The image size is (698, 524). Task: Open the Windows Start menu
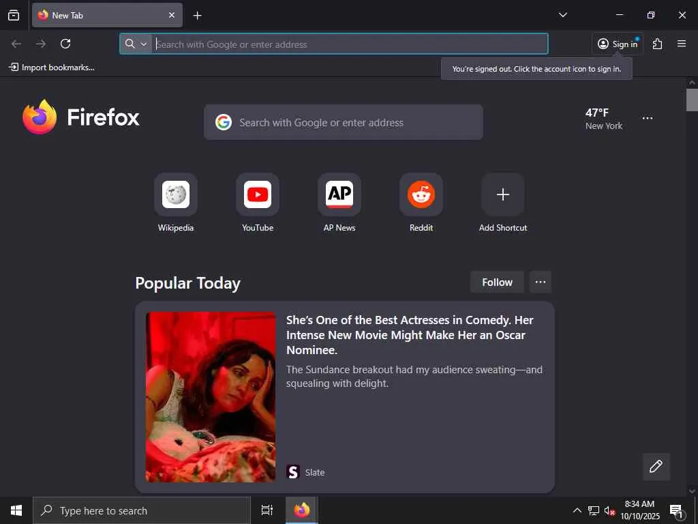[x=16, y=510]
